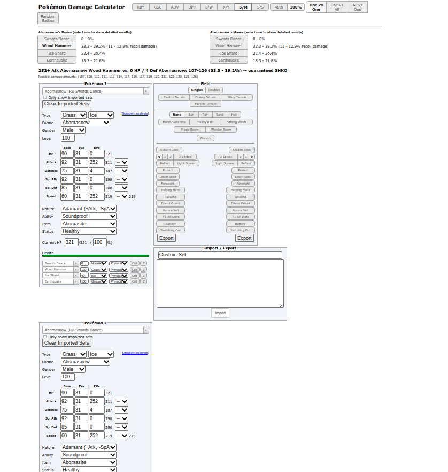The width and height of the screenshot is (448, 472).
Task: Open Pokémon 1 Nature dropdown
Action: pos(89,209)
